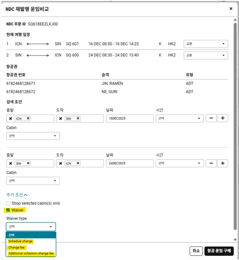Add a search row after 16DEC2025 with plus
This screenshot has height=260, width=239.
(x=223, y=118)
